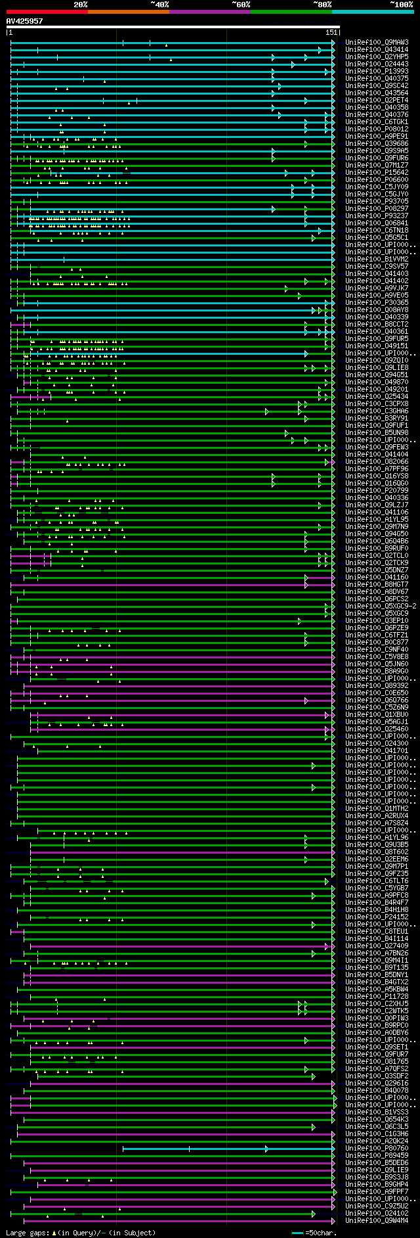Image resolution: width=420 pixels, height=1238 pixels.
Task: Click the UniRef100_Q8T602 label
Action: 377,852
